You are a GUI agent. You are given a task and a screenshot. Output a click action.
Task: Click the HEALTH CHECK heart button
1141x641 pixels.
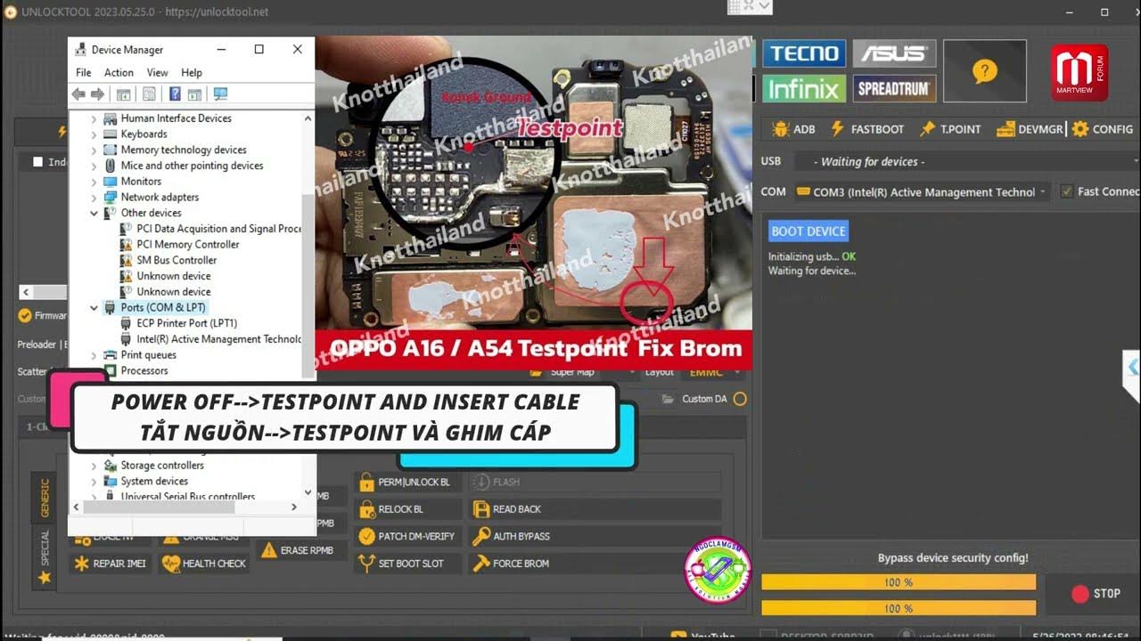[x=204, y=564]
